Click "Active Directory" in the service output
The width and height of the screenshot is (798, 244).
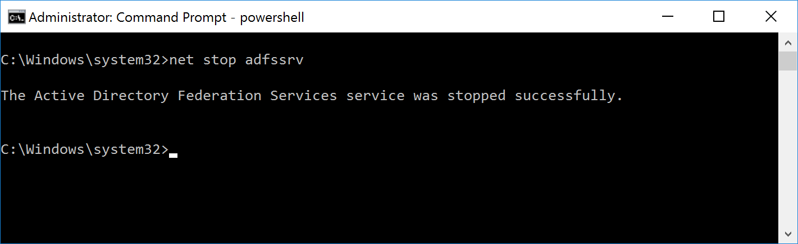101,96
